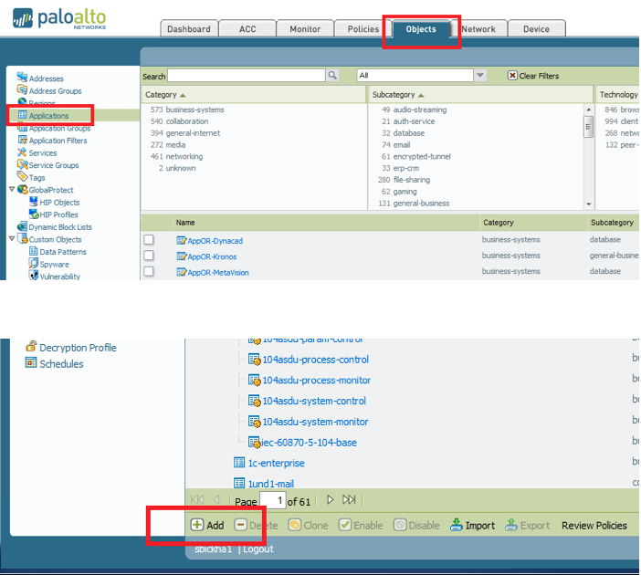The width and height of the screenshot is (641, 575).
Task: Click Subcategory list scroll-down arrow
Action: click(x=589, y=204)
